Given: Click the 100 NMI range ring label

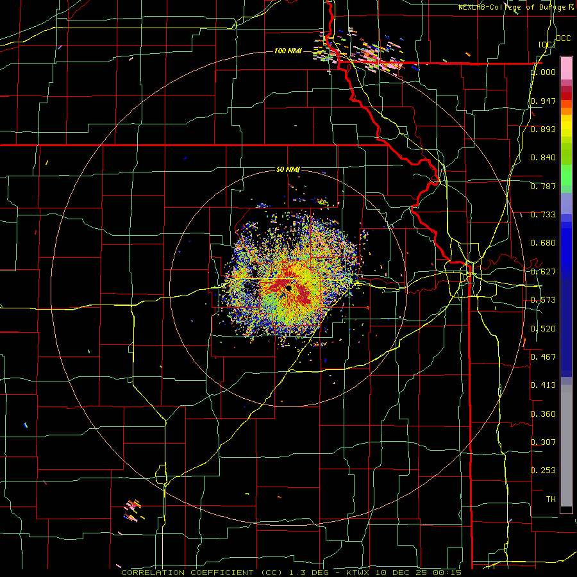Looking at the screenshot, I should (x=288, y=51).
